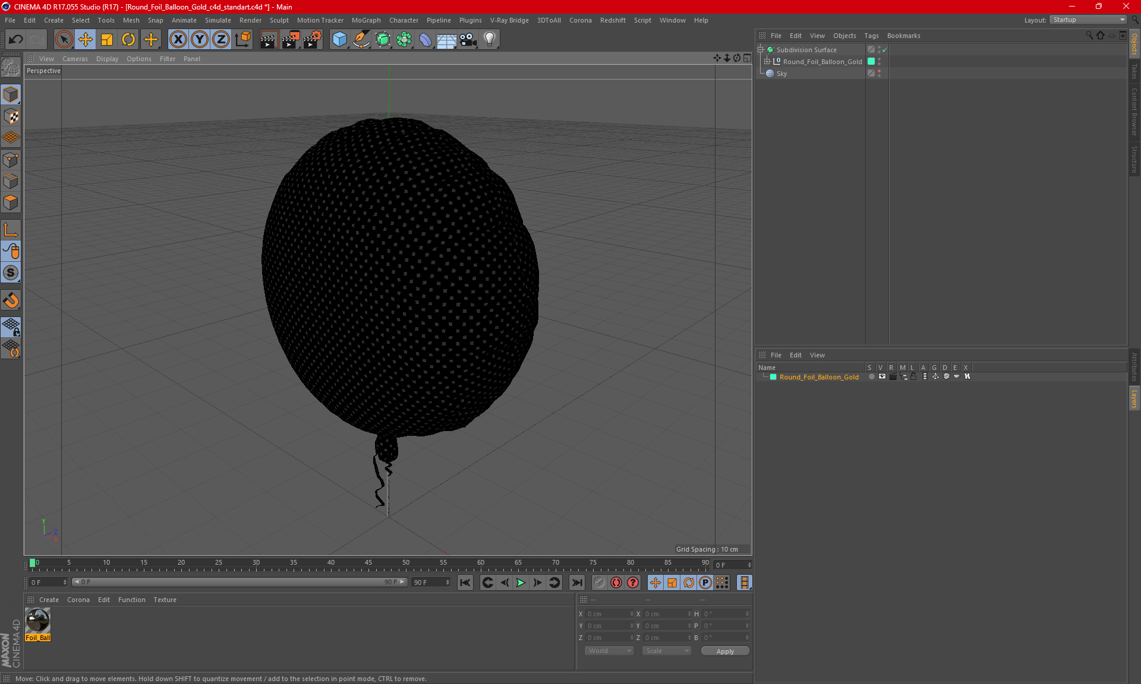Toggle Round_Foil_Balloon_Gold visibility dots

click(880, 62)
